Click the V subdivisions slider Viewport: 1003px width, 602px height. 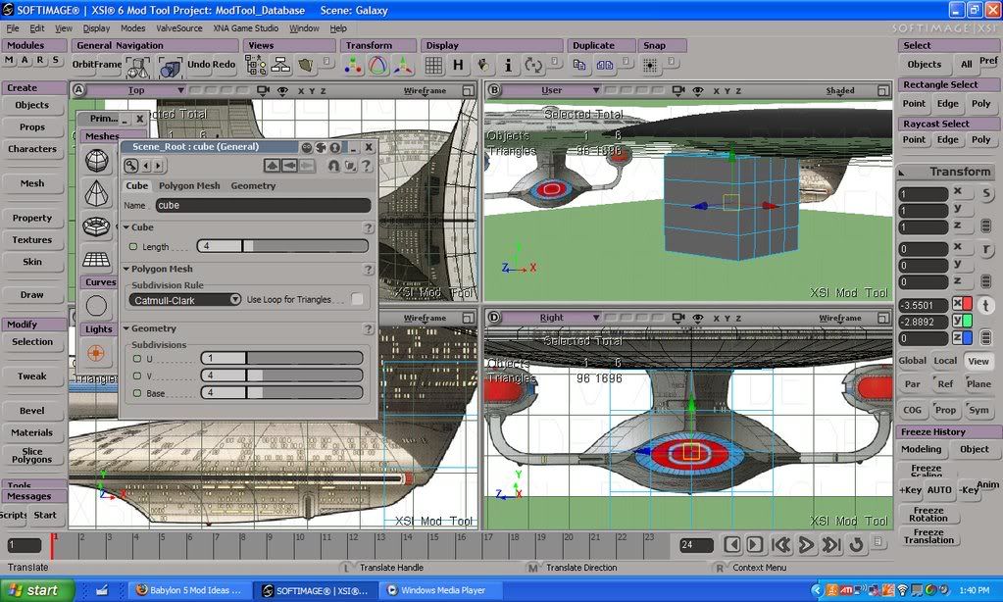coord(281,376)
